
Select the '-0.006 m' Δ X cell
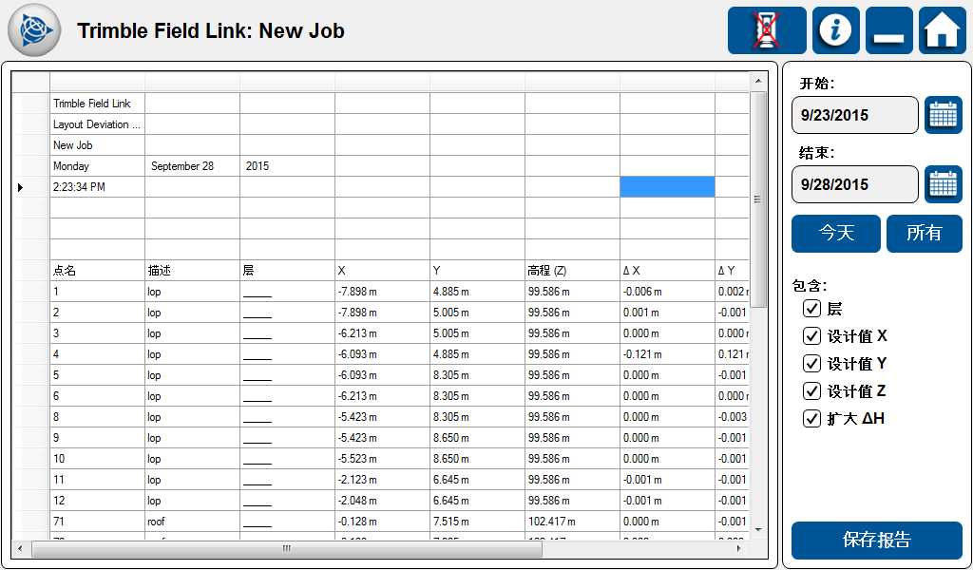pyautogui.click(x=667, y=292)
